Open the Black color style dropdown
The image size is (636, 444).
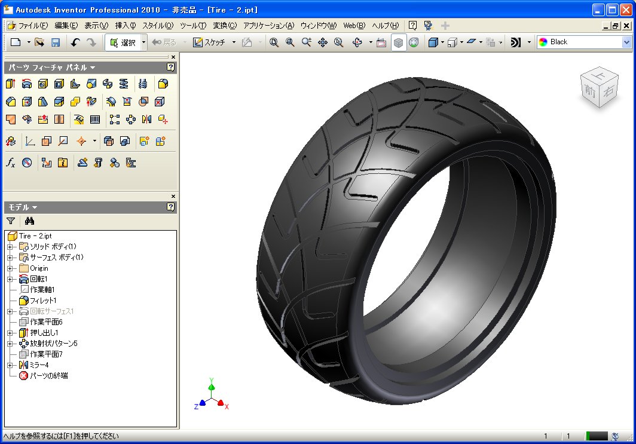[x=626, y=42]
